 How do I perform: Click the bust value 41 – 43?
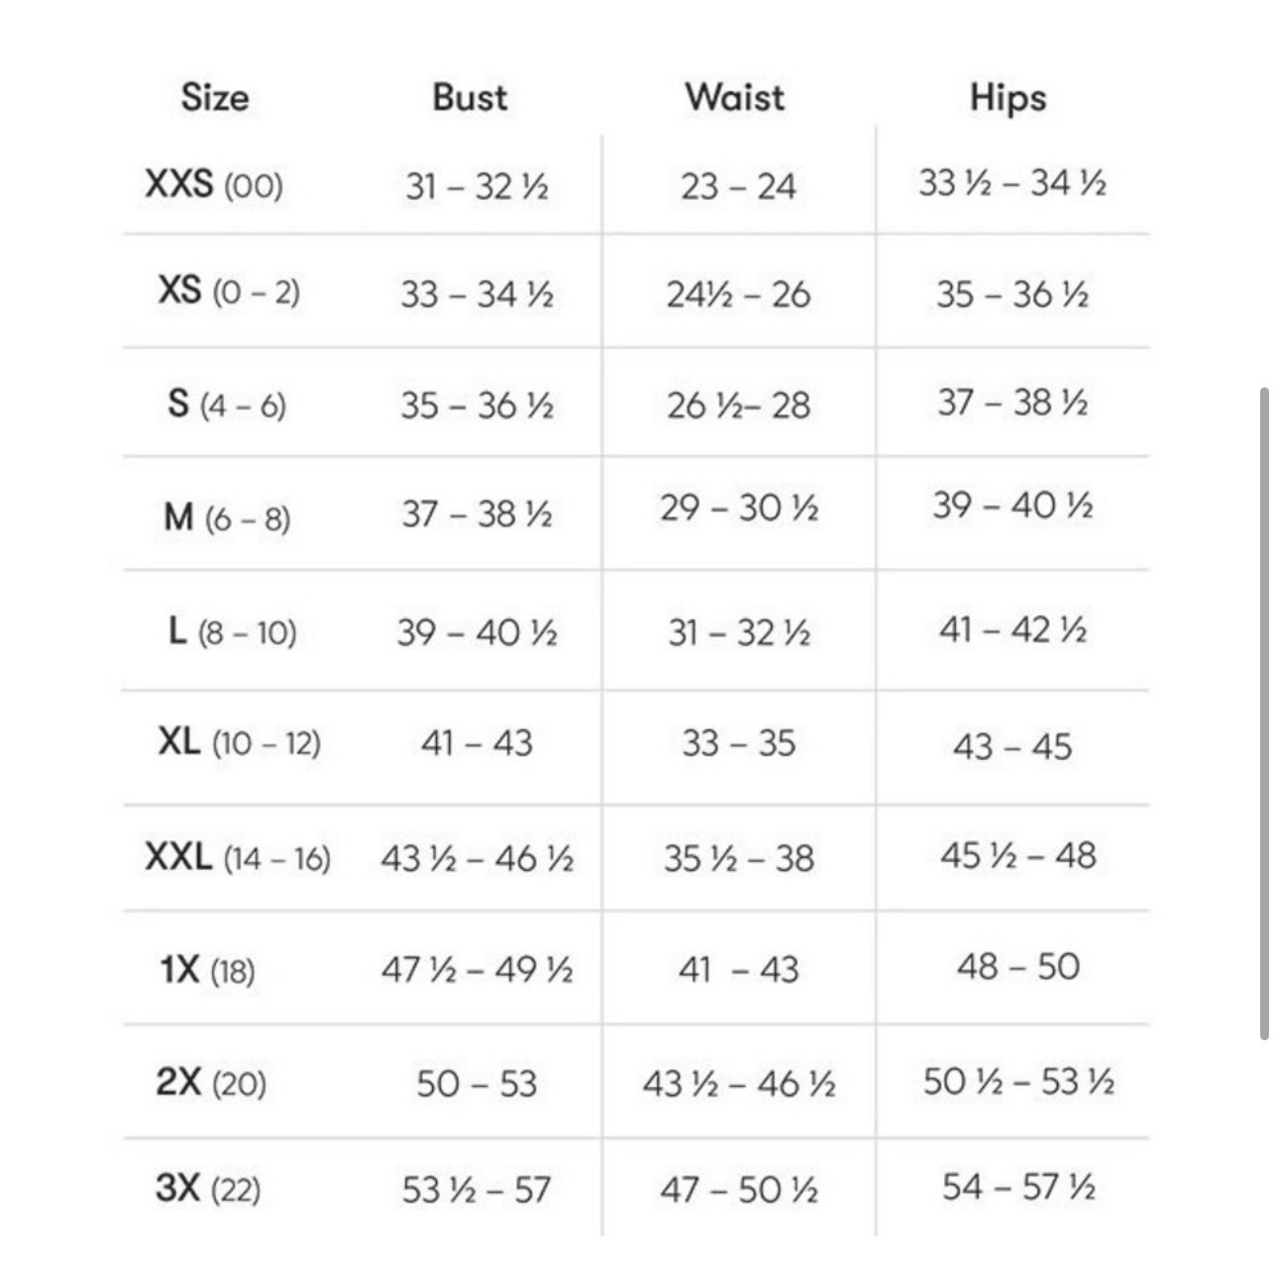(477, 742)
